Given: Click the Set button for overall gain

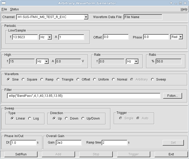Looking at the screenshot, I should 173,143.
